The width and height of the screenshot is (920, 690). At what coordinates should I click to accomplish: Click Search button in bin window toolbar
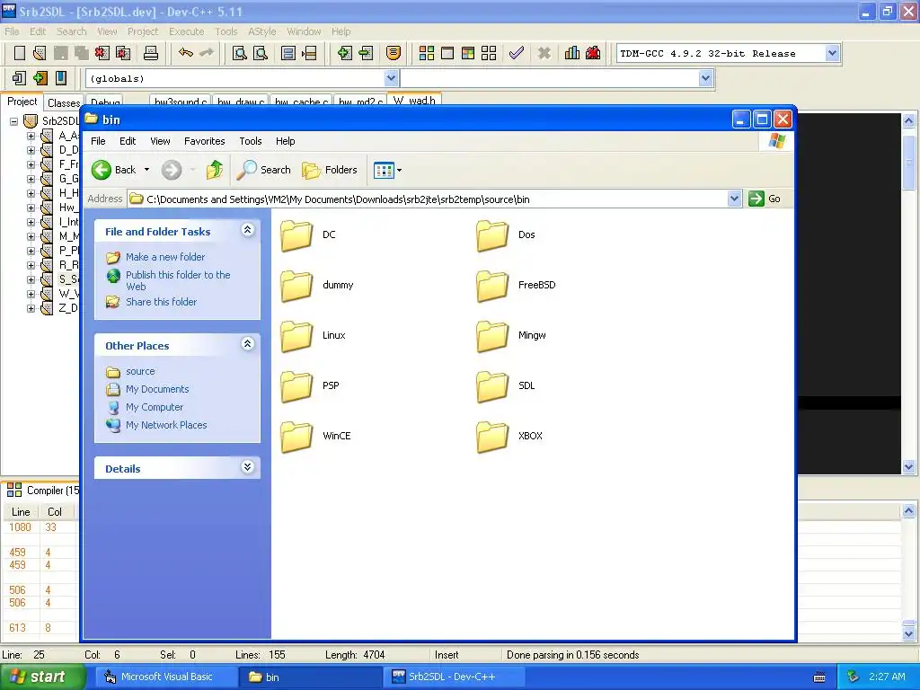[x=263, y=170]
